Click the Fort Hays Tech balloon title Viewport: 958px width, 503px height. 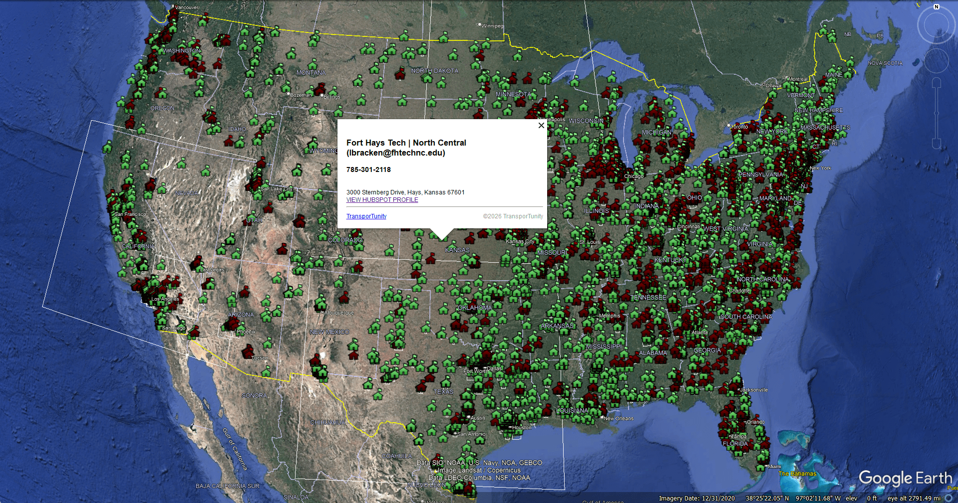point(406,148)
